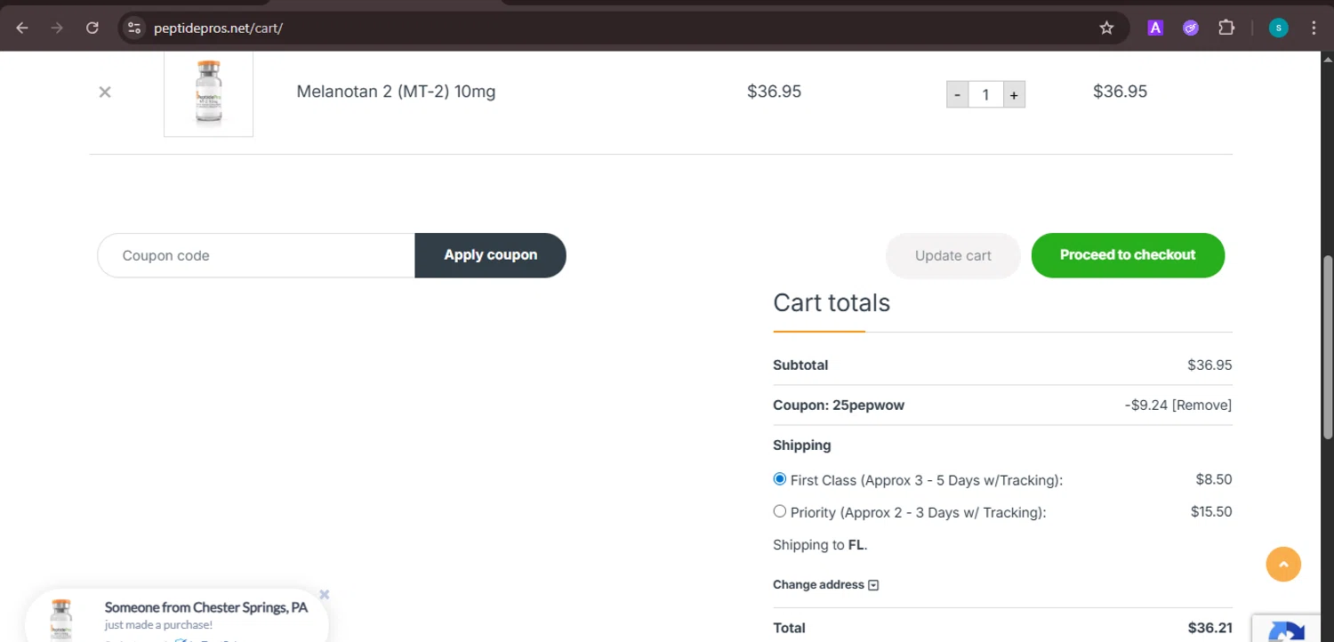Dismiss the recent purchase notification popup
1334x642 pixels.
pyautogui.click(x=325, y=594)
